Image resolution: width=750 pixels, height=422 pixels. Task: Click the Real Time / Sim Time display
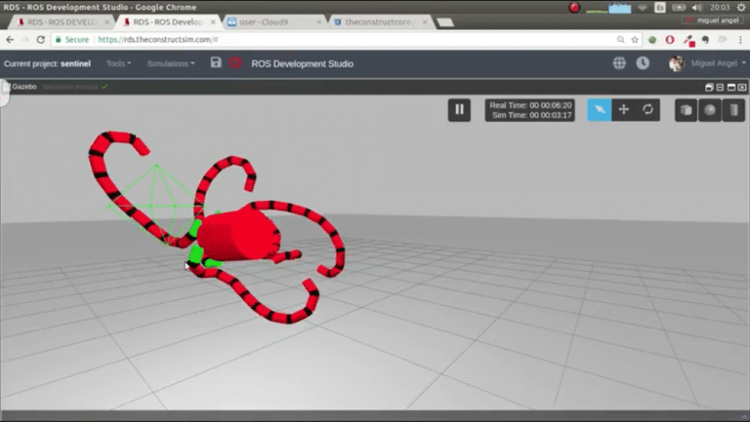pos(530,110)
